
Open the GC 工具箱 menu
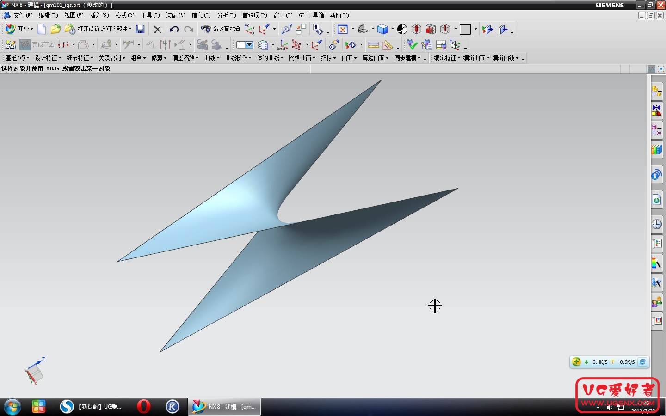(x=311, y=15)
